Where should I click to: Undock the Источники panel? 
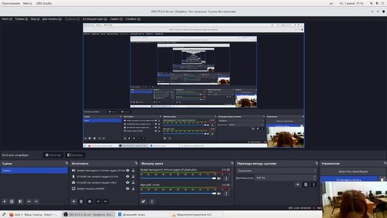click(136, 163)
